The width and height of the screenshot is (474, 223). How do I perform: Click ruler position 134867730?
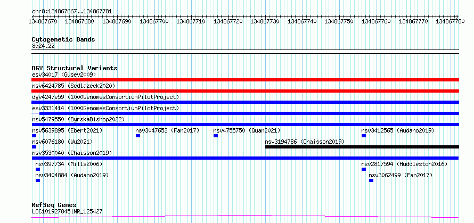coord(265,21)
